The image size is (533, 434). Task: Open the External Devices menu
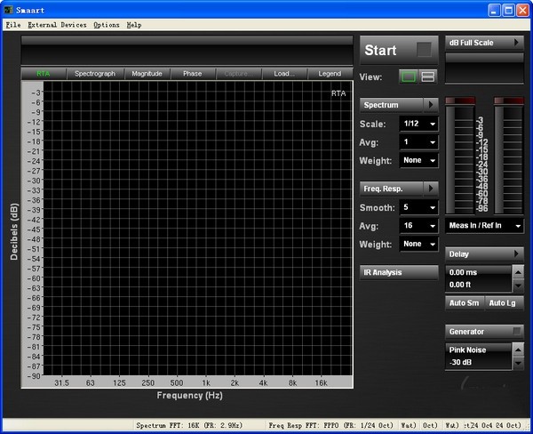[57, 25]
